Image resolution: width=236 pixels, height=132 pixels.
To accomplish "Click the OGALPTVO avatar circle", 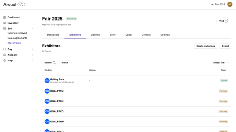I will coord(47,111).
